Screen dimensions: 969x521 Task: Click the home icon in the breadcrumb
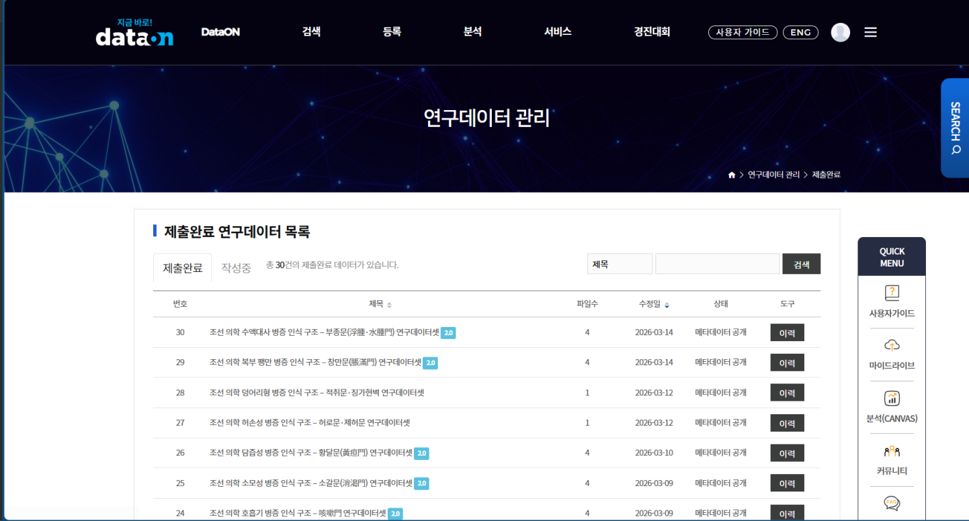732,175
